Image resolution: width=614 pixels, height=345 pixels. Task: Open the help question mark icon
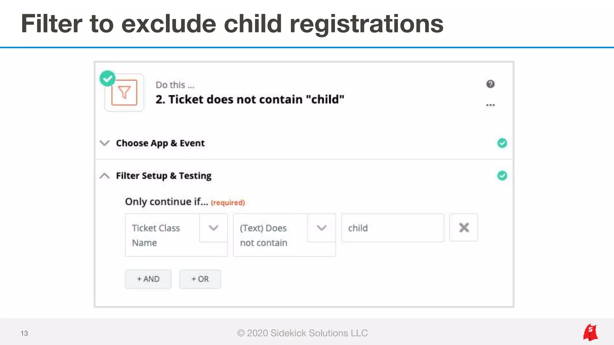coord(490,84)
